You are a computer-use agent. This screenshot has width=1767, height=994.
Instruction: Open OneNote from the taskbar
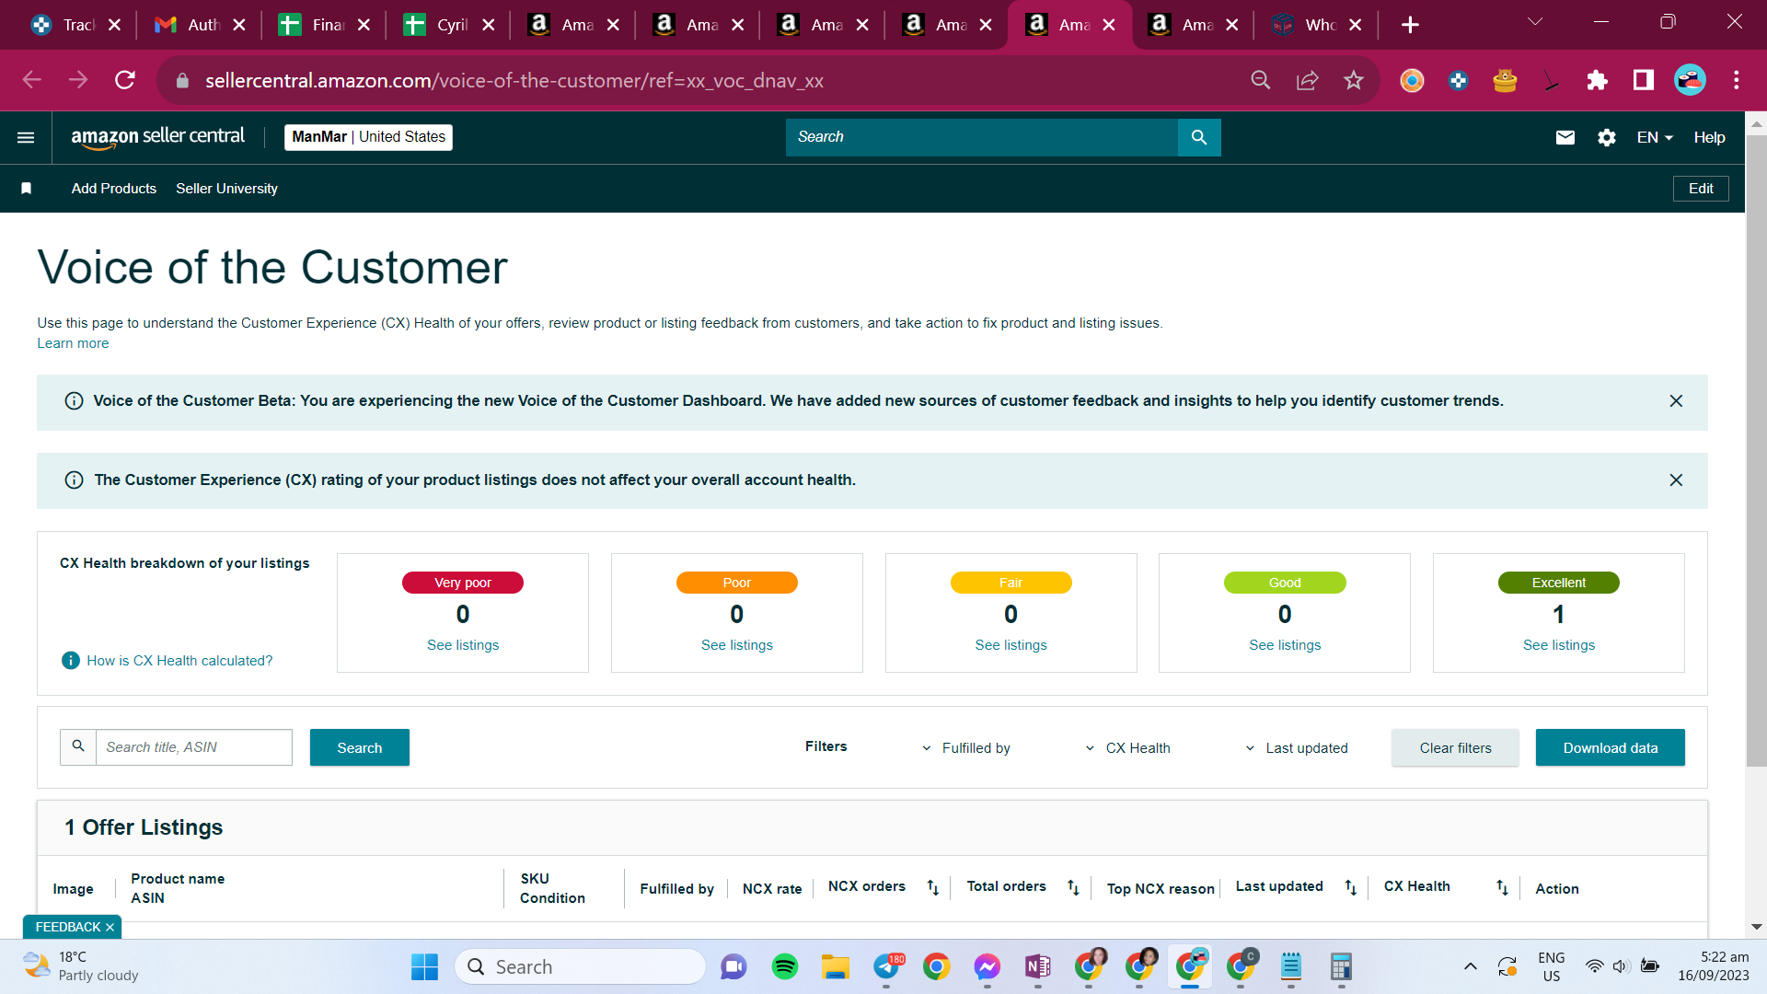coord(1038,966)
